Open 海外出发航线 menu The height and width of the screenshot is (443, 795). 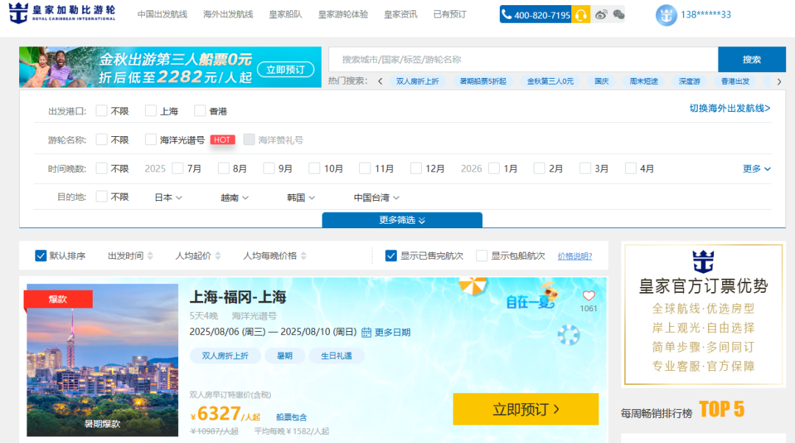228,14
